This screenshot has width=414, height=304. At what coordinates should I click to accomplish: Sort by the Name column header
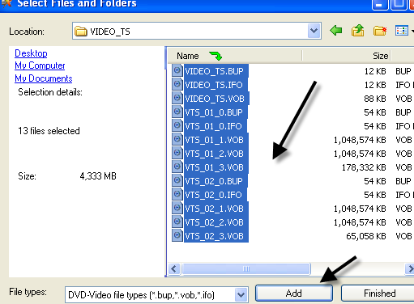234,56
